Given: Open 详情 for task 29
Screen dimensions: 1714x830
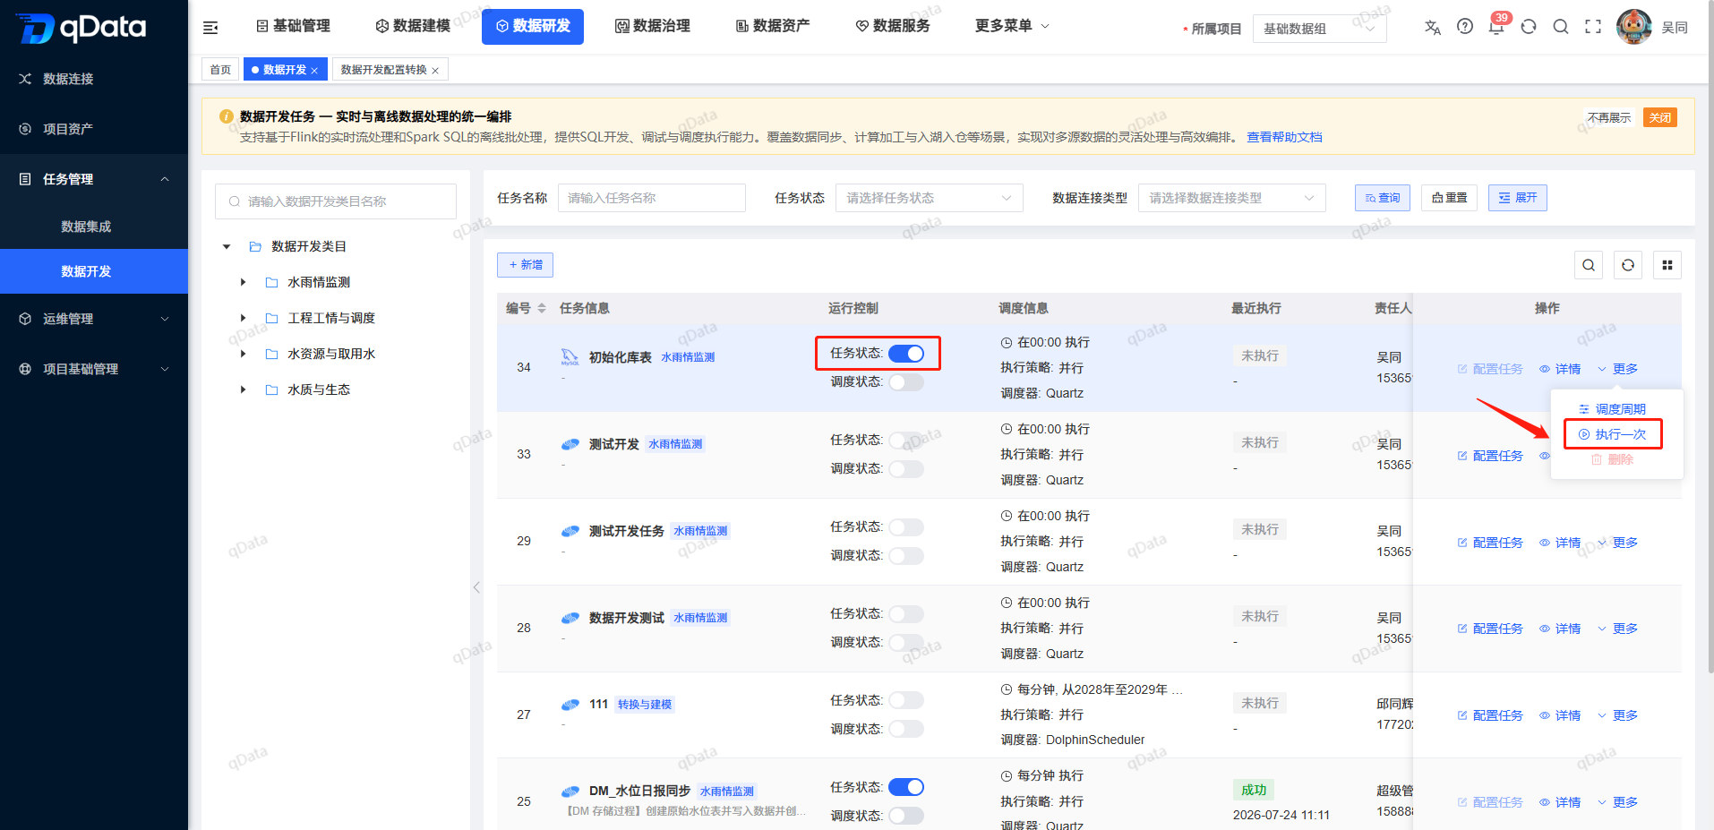Looking at the screenshot, I should click(x=1560, y=543).
